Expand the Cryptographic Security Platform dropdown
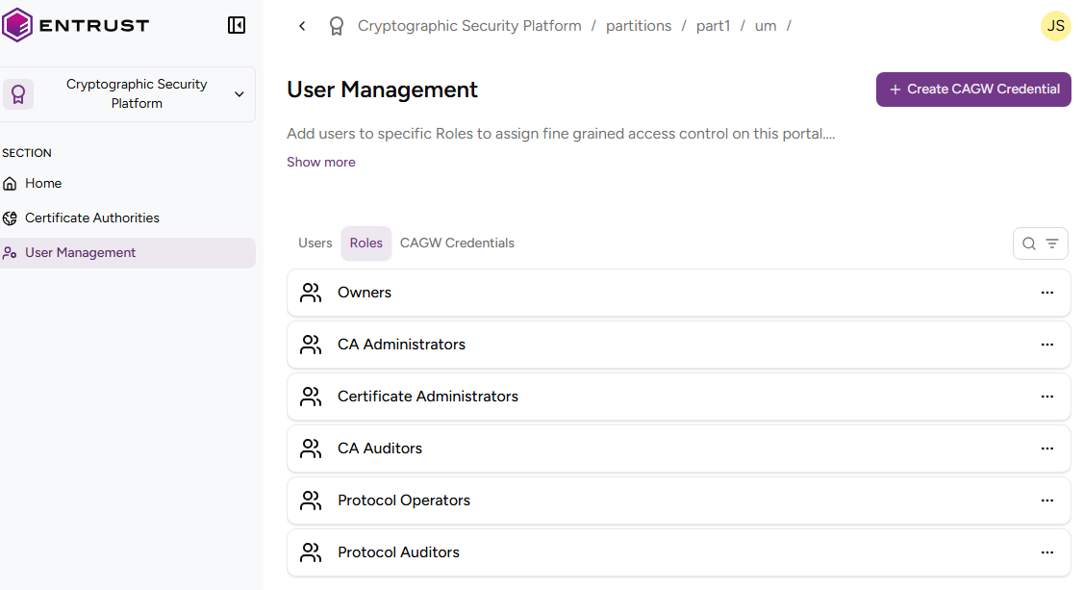The height and width of the screenshot is (590, 1083). (x=239, y=94)
